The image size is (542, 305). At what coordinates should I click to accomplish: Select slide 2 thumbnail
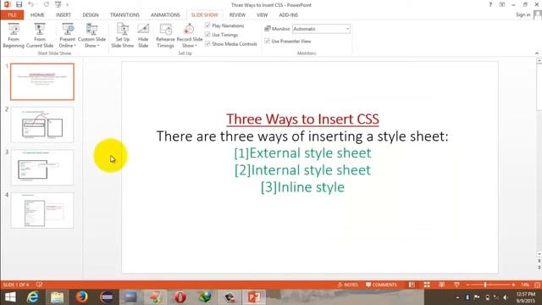(42, 125)
